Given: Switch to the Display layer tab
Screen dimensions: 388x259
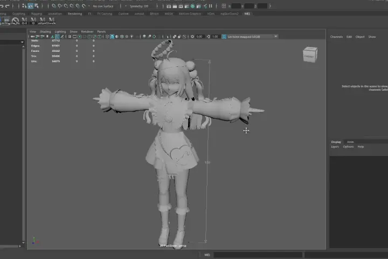Looking at the screenshot, I should (336, 142).
